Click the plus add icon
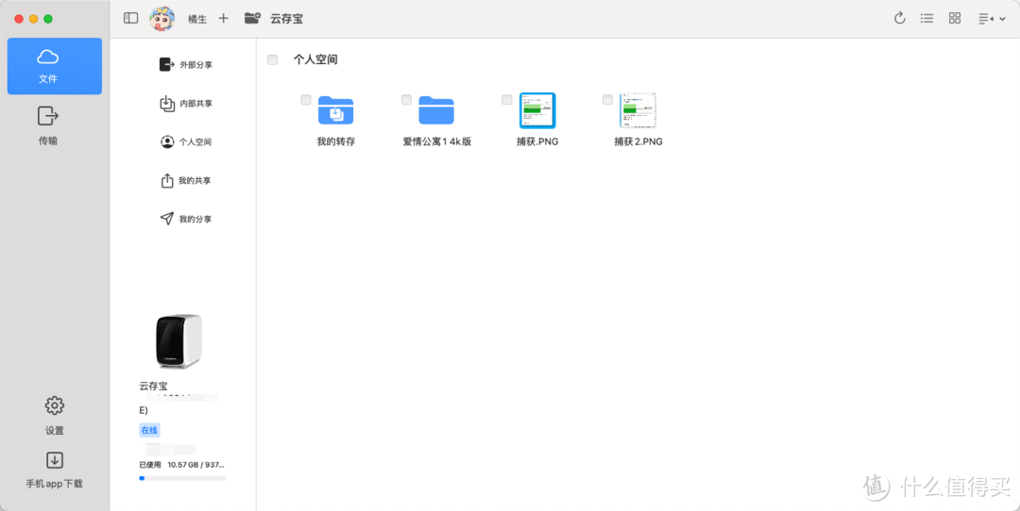 pos(223,18)
